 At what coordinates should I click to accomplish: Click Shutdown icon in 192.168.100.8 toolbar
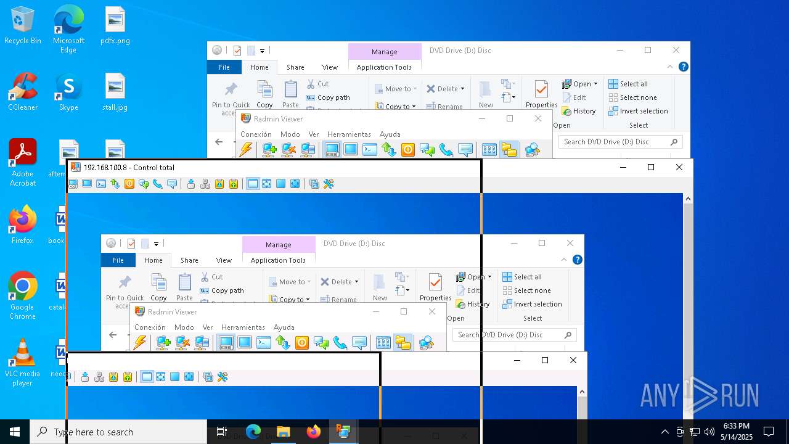[129, 184]
